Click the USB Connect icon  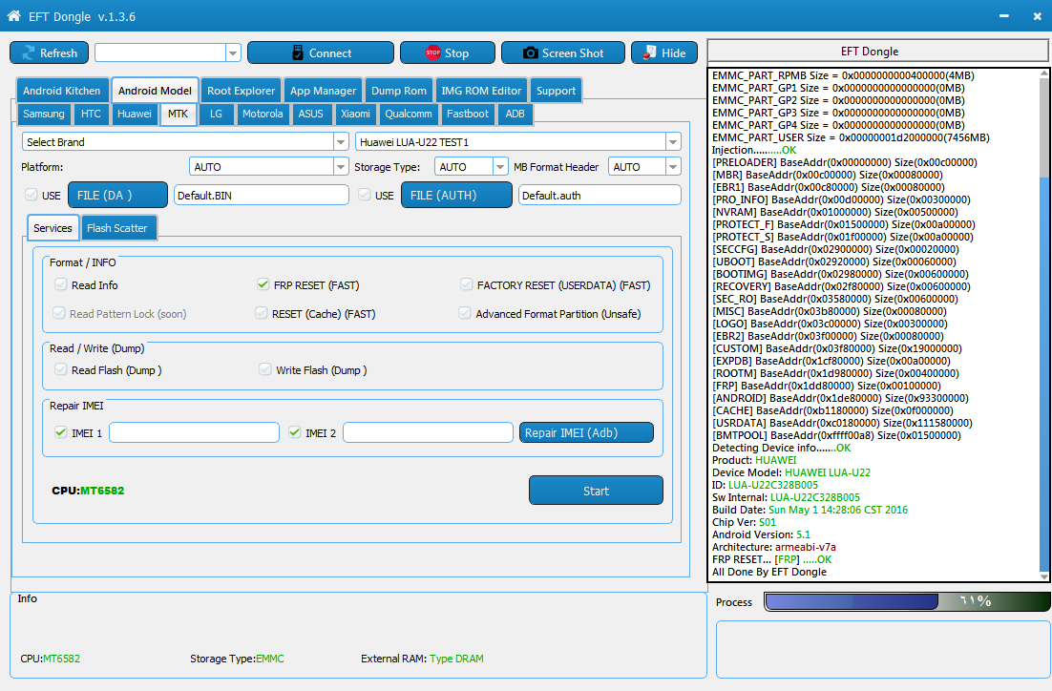point(298,53)
